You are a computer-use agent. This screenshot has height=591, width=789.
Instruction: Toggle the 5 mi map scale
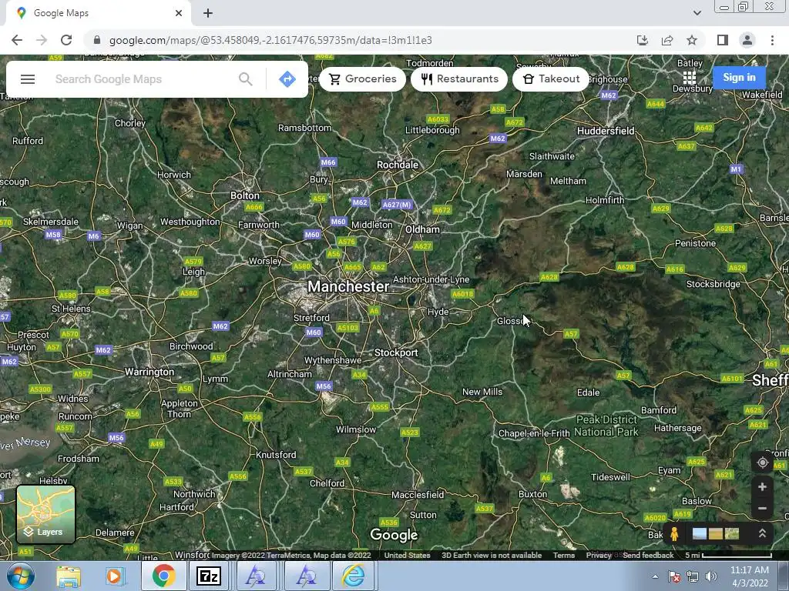(728, 556)
